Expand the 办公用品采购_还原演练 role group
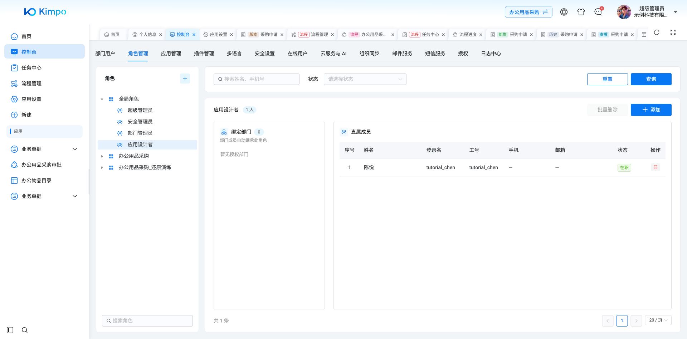Viewport: 687px width, 339px height. point(102,168)
